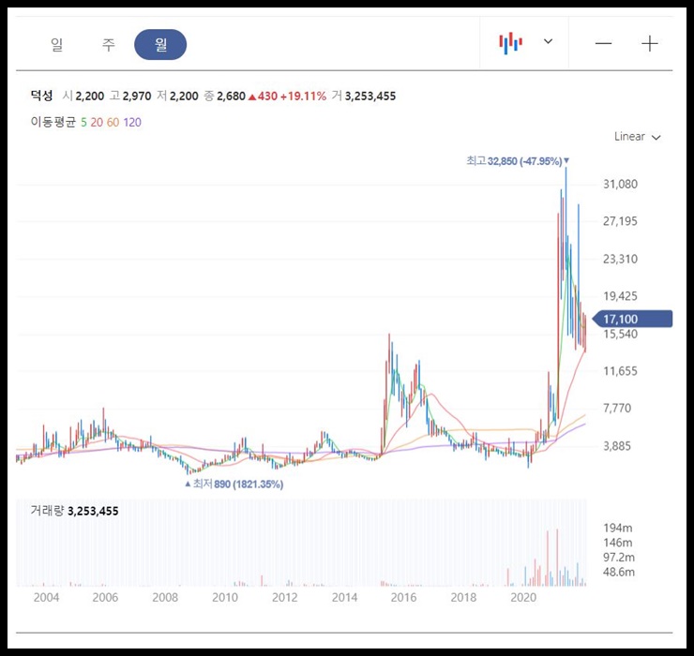Image resolution: width=694 pixels, height=656 pixels.
Task: Click the high price 2,970 value
Action: [137, 96]
